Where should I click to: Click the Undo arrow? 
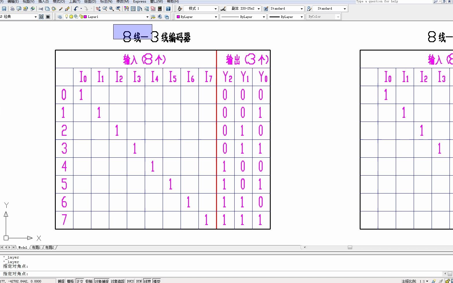(x=76, y=9)
